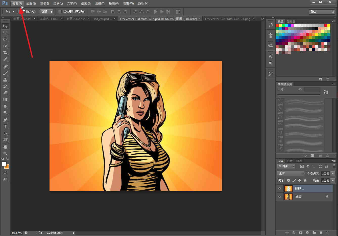The height and width of the screenshot is (236, 338).
Task: Show more document tabs with chevron
Action: [x=262, y=19]
